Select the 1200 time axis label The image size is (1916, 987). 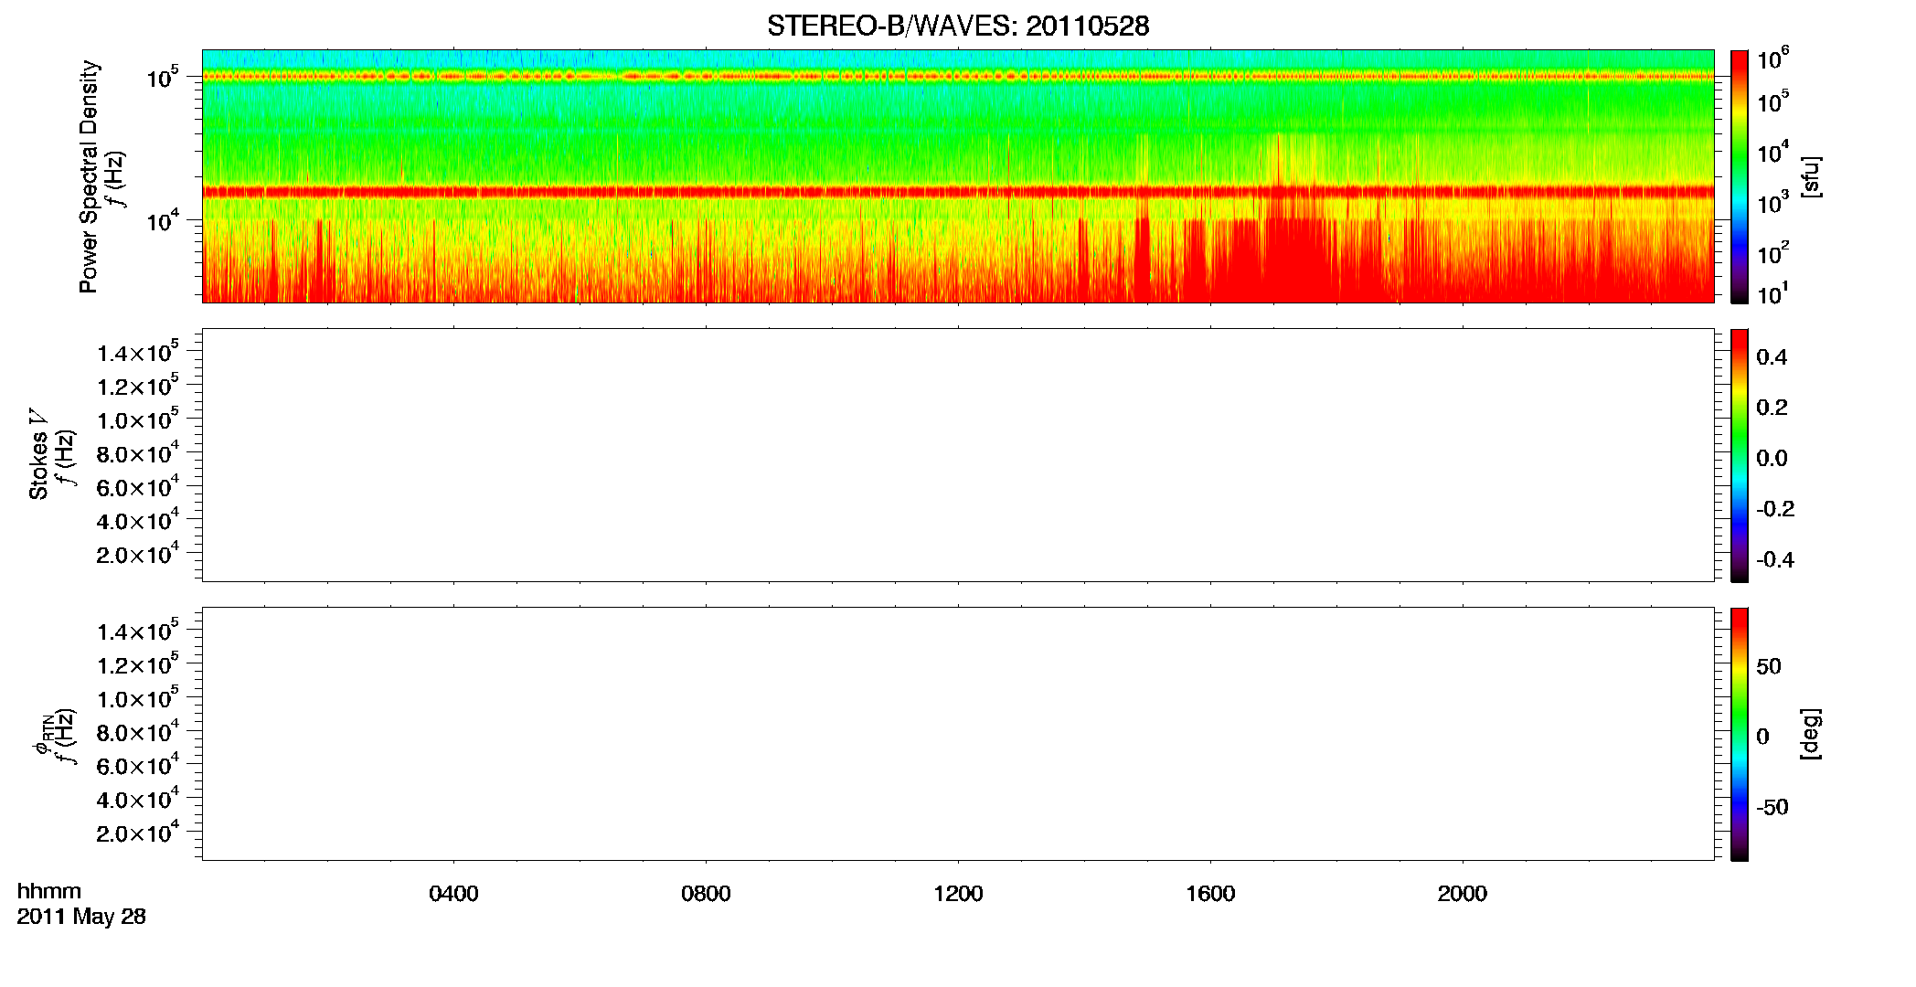pos(958,894)
